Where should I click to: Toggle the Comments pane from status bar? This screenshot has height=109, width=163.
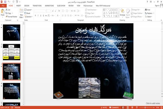tap(114, 108)
